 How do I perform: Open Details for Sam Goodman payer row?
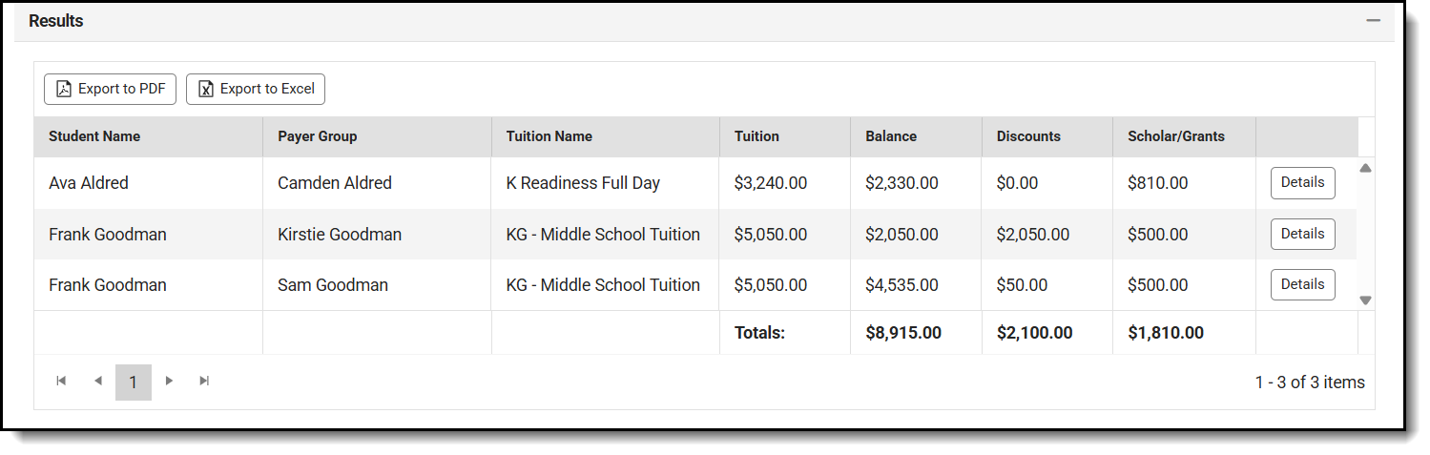click(x=1302, y=284)
